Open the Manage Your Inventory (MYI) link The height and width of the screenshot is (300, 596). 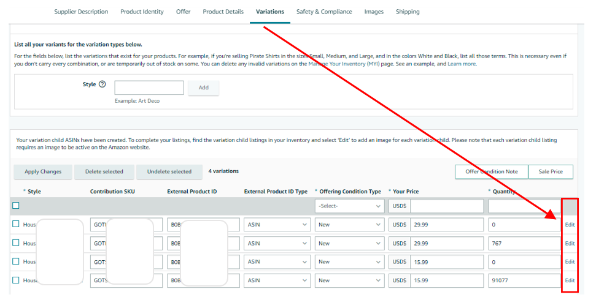[344, 64]
